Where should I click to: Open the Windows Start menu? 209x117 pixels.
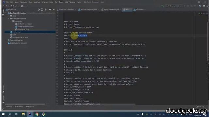click(x=3, y=114)
